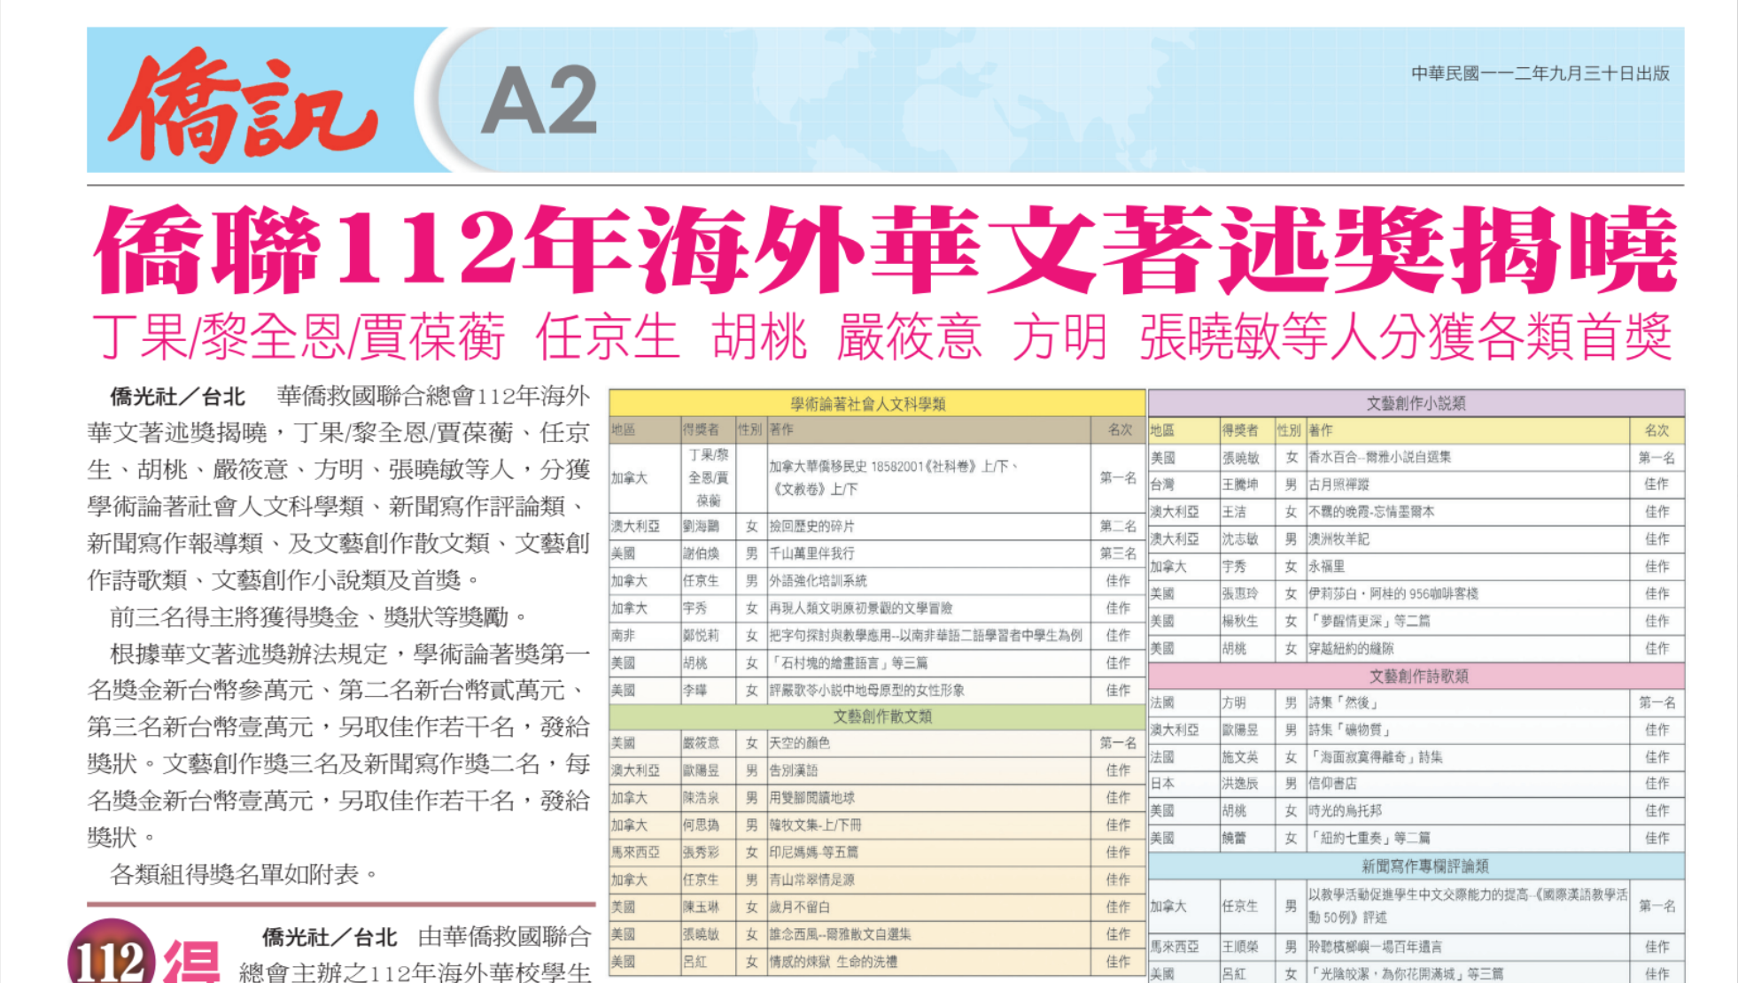Click the 撿回歷史的碎片 second place entry
The image size is (1738, 983).
tap(811, 526)
